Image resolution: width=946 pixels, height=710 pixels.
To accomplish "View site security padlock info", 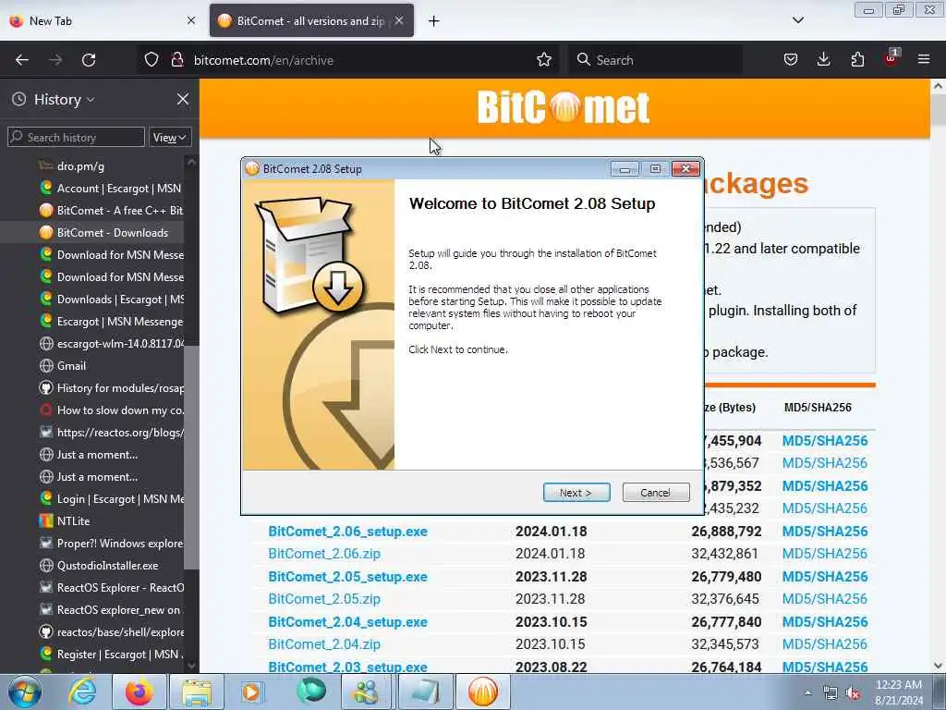I will pyautogui.click(x=176, y=60).
